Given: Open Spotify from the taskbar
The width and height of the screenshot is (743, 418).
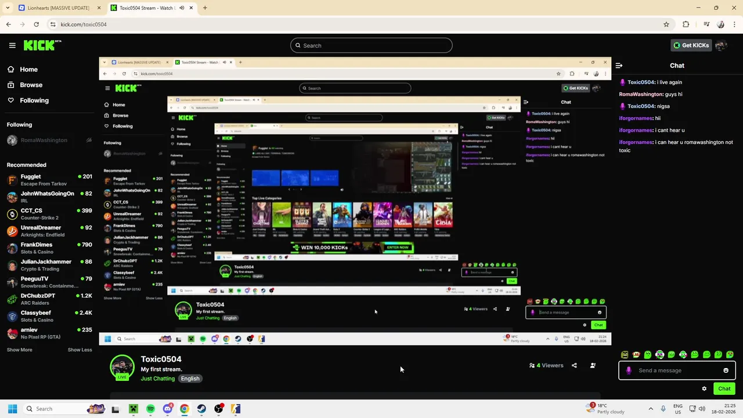Looking at the screenshot, I should 150,409.
